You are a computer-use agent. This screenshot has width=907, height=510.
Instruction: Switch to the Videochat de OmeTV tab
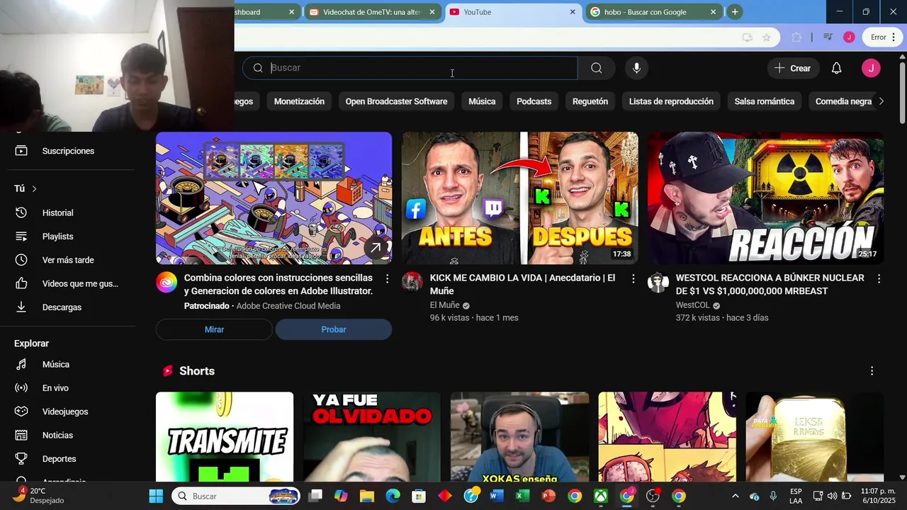click(372, 12)
